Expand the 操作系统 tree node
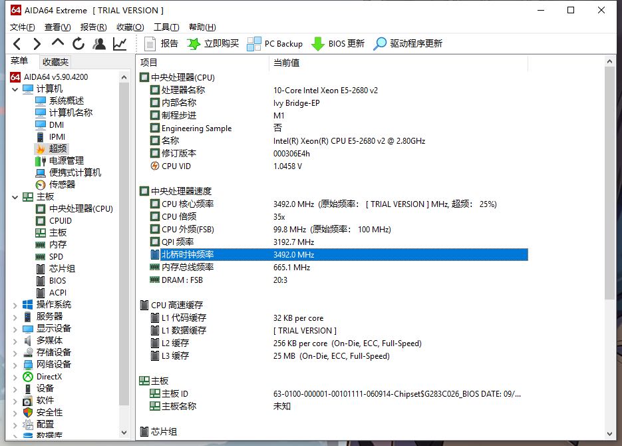 coord(15,305)
